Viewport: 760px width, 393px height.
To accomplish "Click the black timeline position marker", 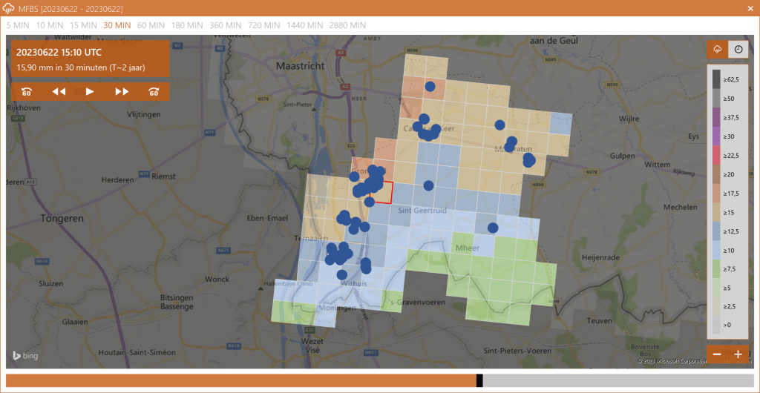I will [x=479, y=380].
